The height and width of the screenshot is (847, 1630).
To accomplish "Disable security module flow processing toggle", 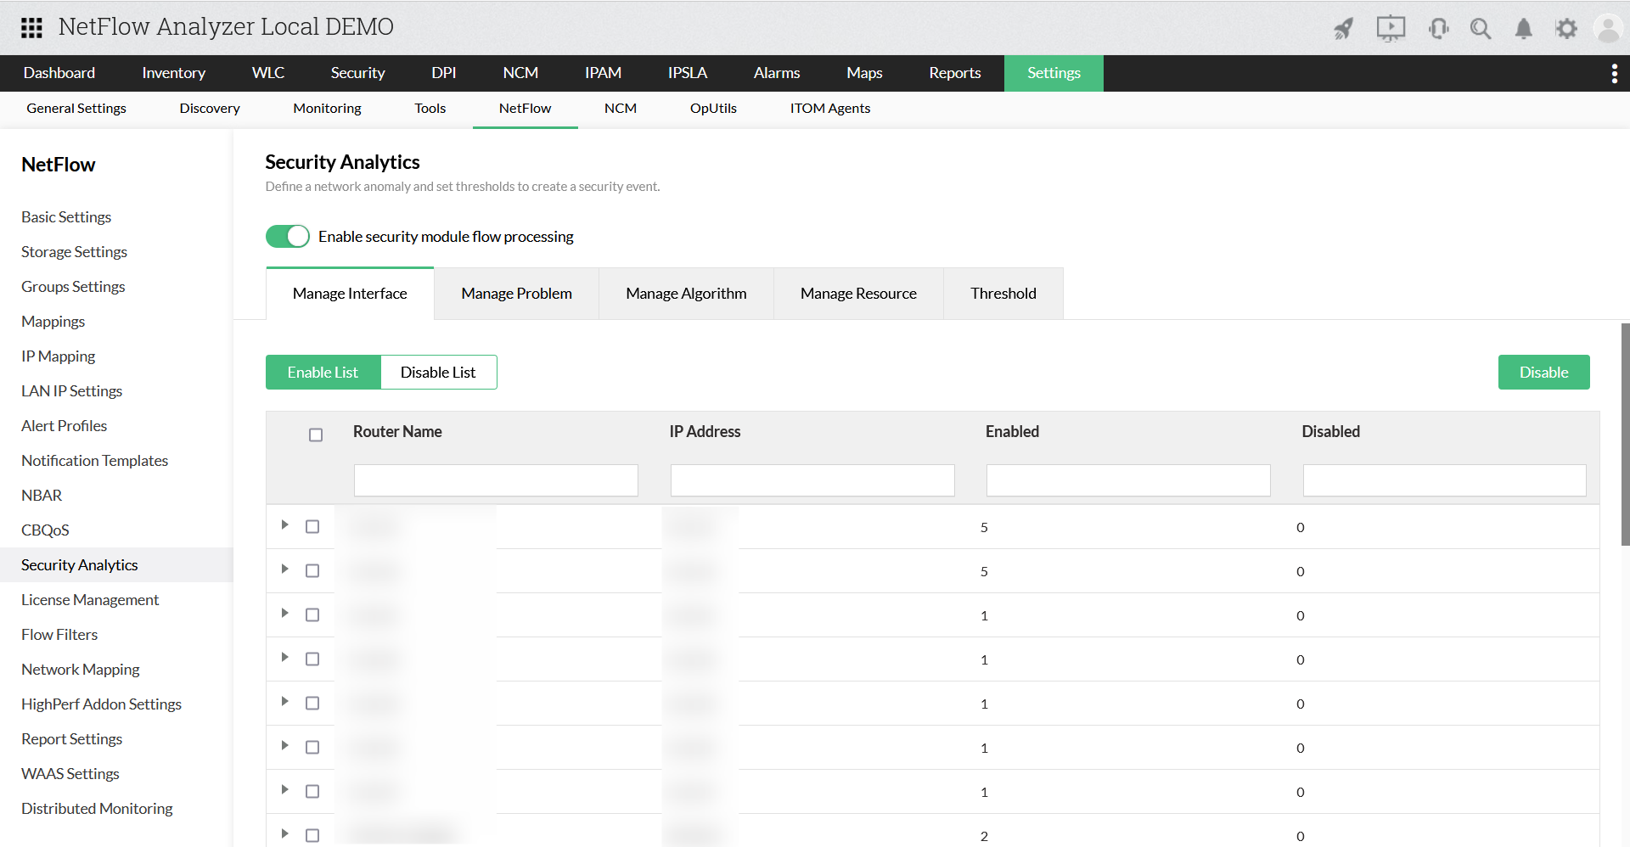I will [288, 236].
